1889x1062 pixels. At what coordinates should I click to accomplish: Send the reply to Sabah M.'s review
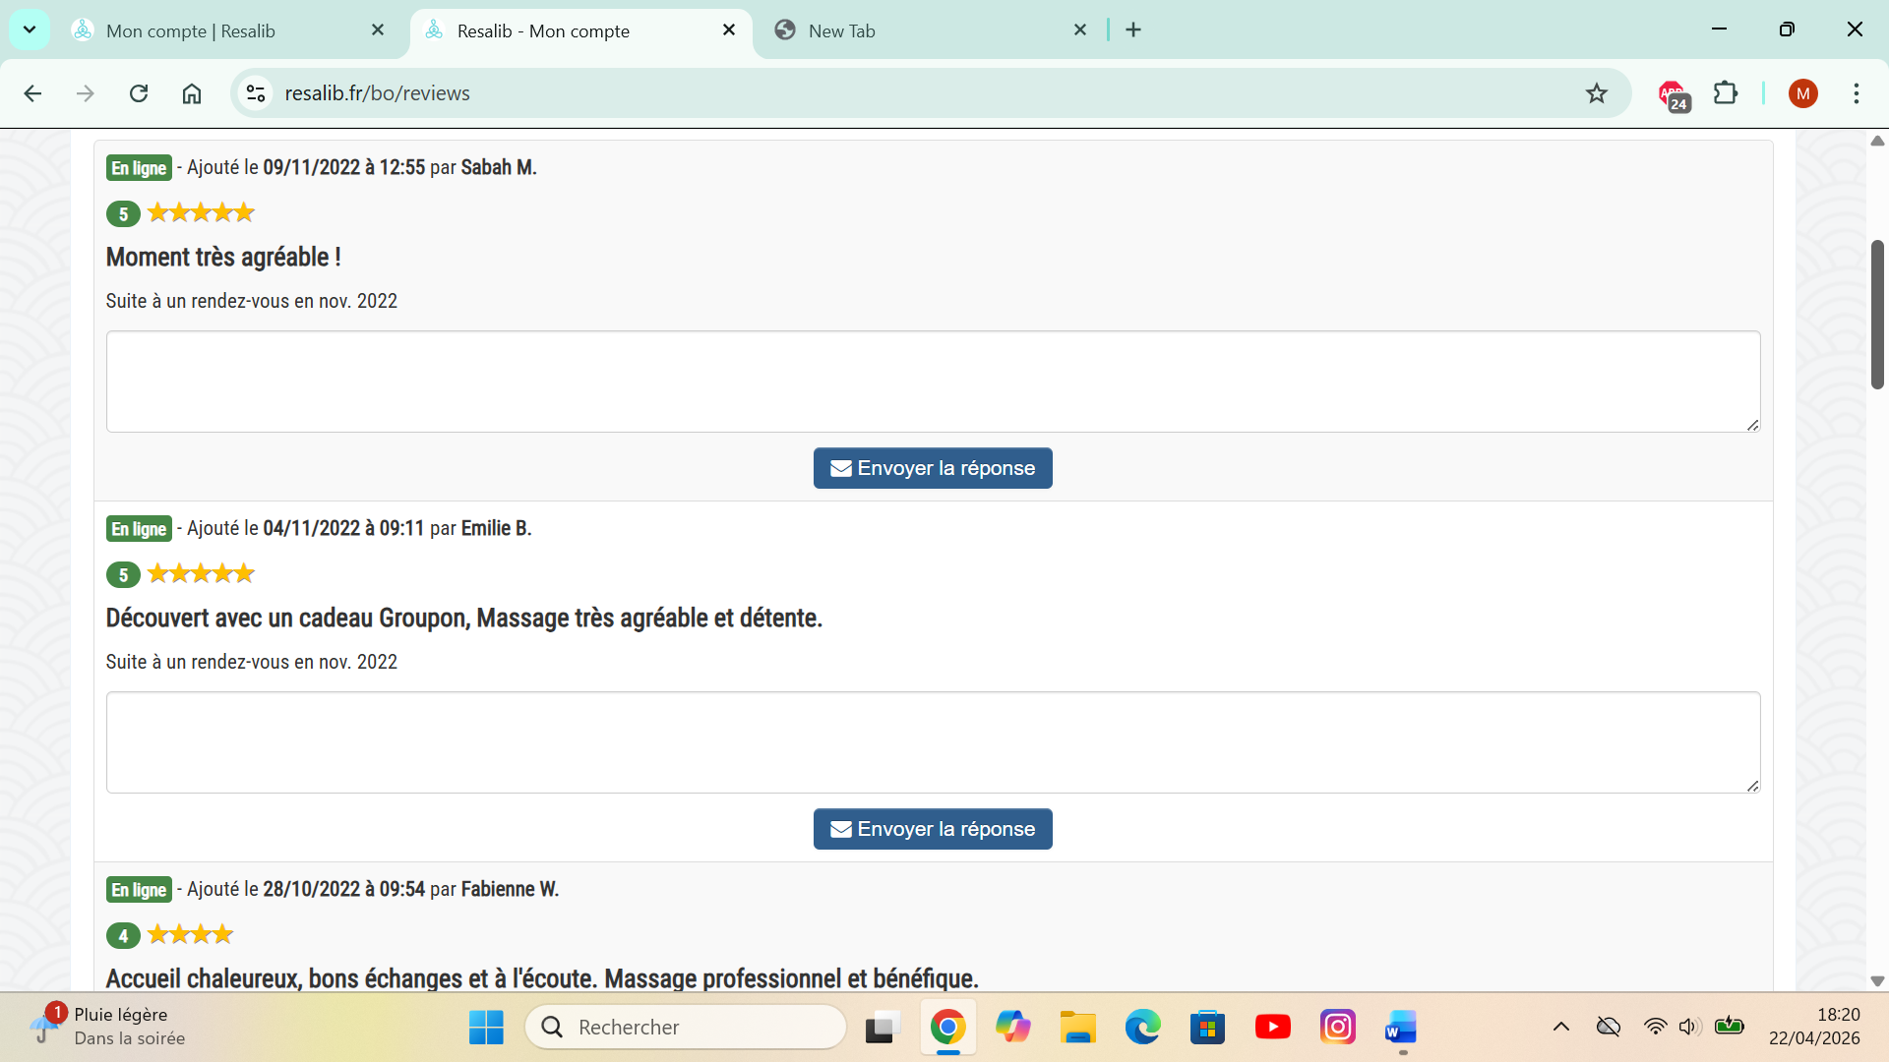click(x=933, y=468)
